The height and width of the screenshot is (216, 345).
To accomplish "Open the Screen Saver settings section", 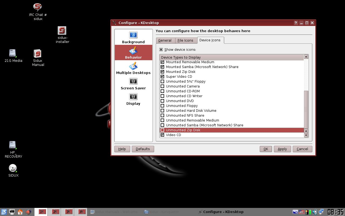I will 133,83.
